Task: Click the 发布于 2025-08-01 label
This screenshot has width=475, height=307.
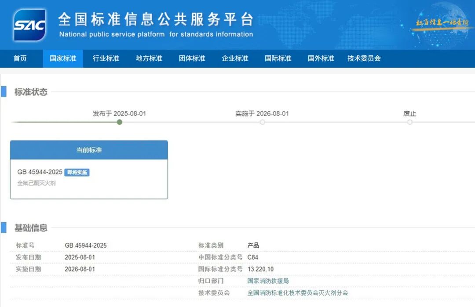Action: tap(119, 114)
